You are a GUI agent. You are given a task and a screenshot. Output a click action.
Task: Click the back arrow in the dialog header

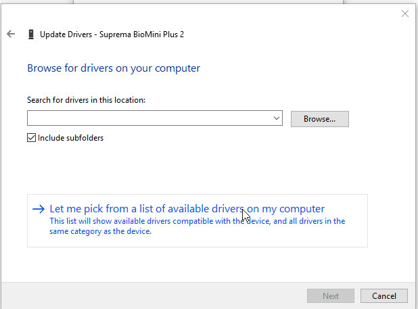coord(11,34)
